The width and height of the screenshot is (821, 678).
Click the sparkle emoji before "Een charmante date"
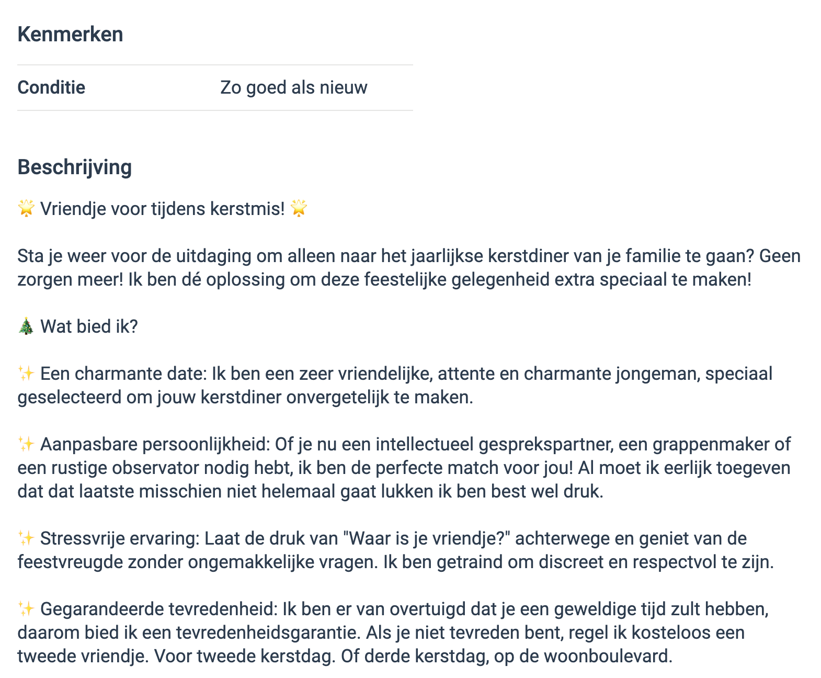26,374
